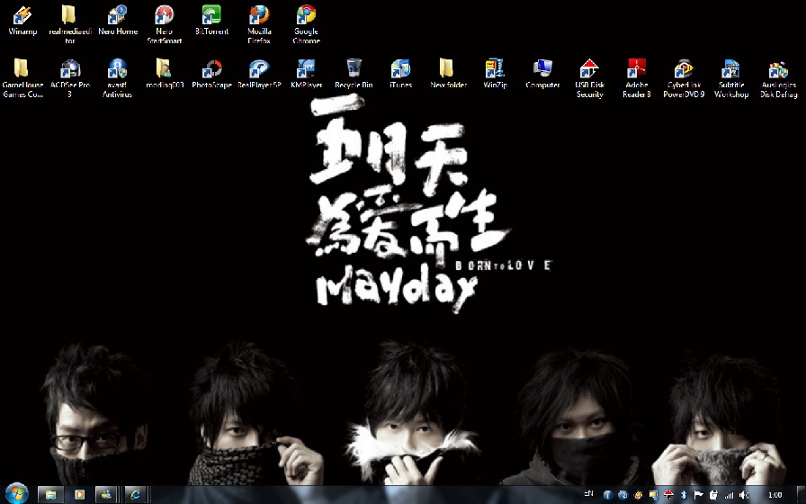Viewport: 806px width, 504px height.
Task: Open USB Disk Security tray icon
Action: [x=668, y=495]
